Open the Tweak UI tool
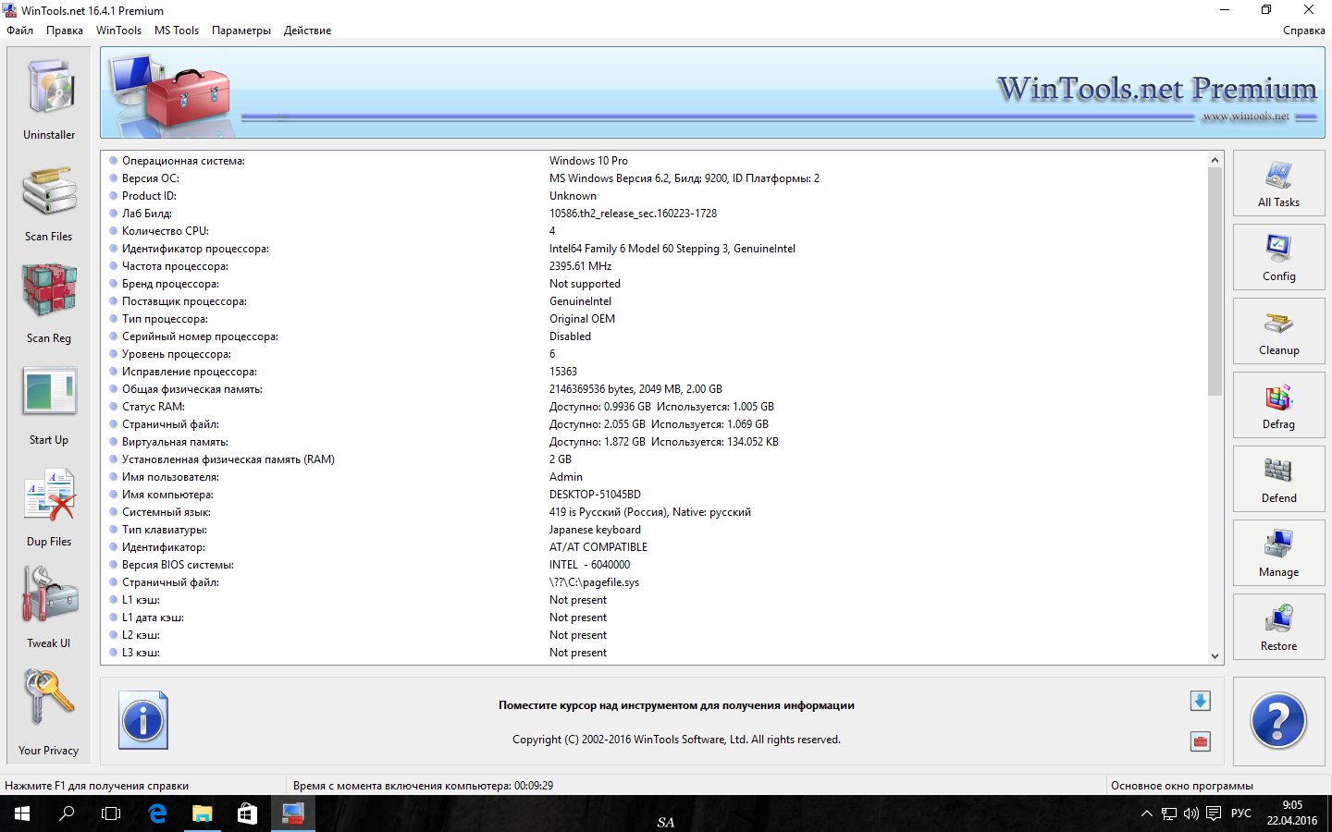1332x832 pixels. [x=49, y=606]
